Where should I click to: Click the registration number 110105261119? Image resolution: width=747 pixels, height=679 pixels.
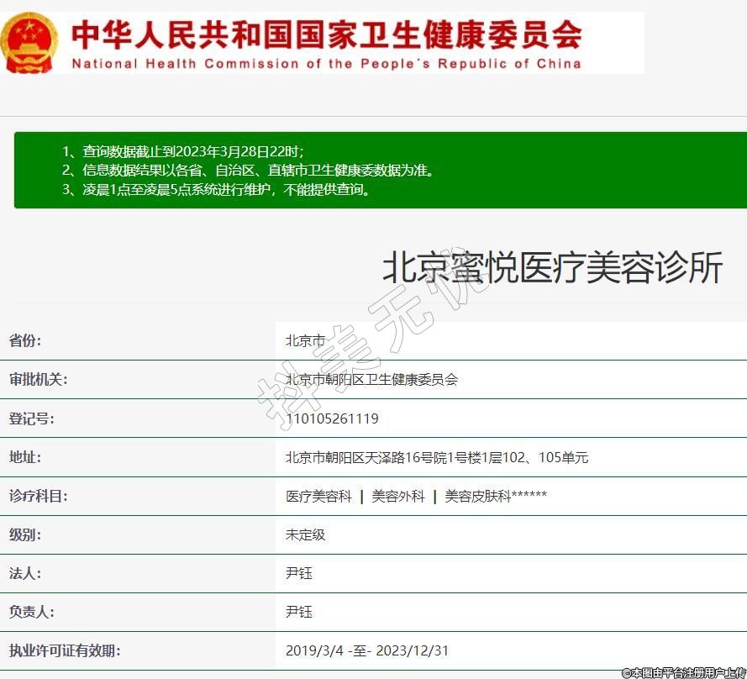click(x=332, y=418)
